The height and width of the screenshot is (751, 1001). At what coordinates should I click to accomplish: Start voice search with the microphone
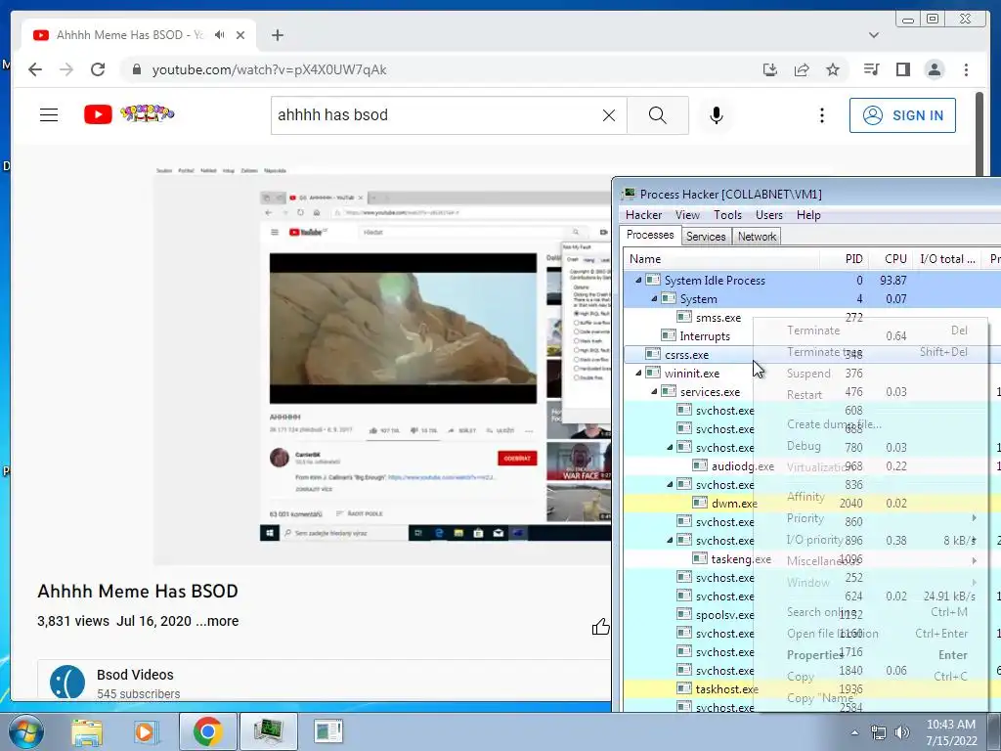click(717, 115)
